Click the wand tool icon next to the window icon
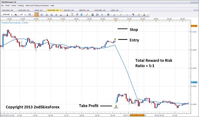The image size is (199, 117). [x=102, y=15]
